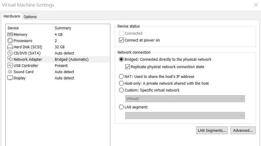Switch to the Options tab
This screenshot has height=146, width=261.
(x=30, y=17)
